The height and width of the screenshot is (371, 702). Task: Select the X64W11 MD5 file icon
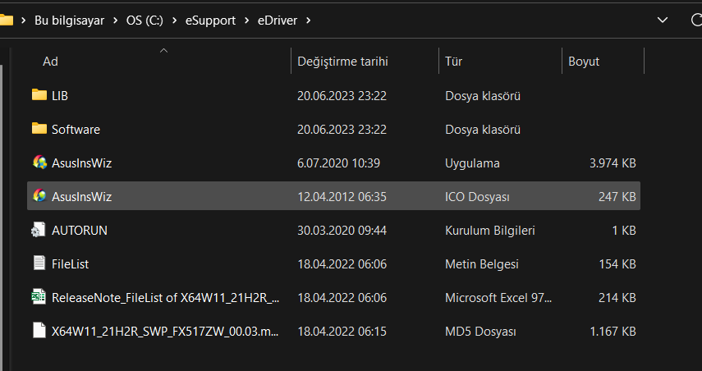pyautogui.click(x=39, y=331)
